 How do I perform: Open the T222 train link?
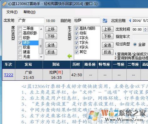pyautogui.click(x=8, y=75)
